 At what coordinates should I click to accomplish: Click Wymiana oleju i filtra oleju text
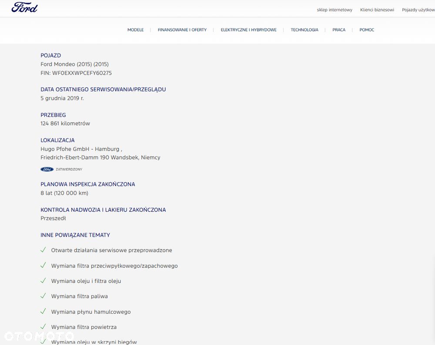click(86, 281)
